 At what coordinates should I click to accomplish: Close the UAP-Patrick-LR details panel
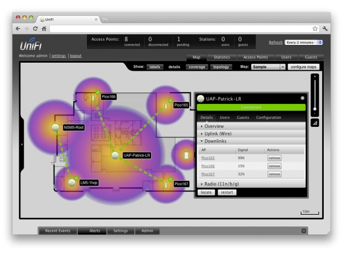tap(302, 98)
